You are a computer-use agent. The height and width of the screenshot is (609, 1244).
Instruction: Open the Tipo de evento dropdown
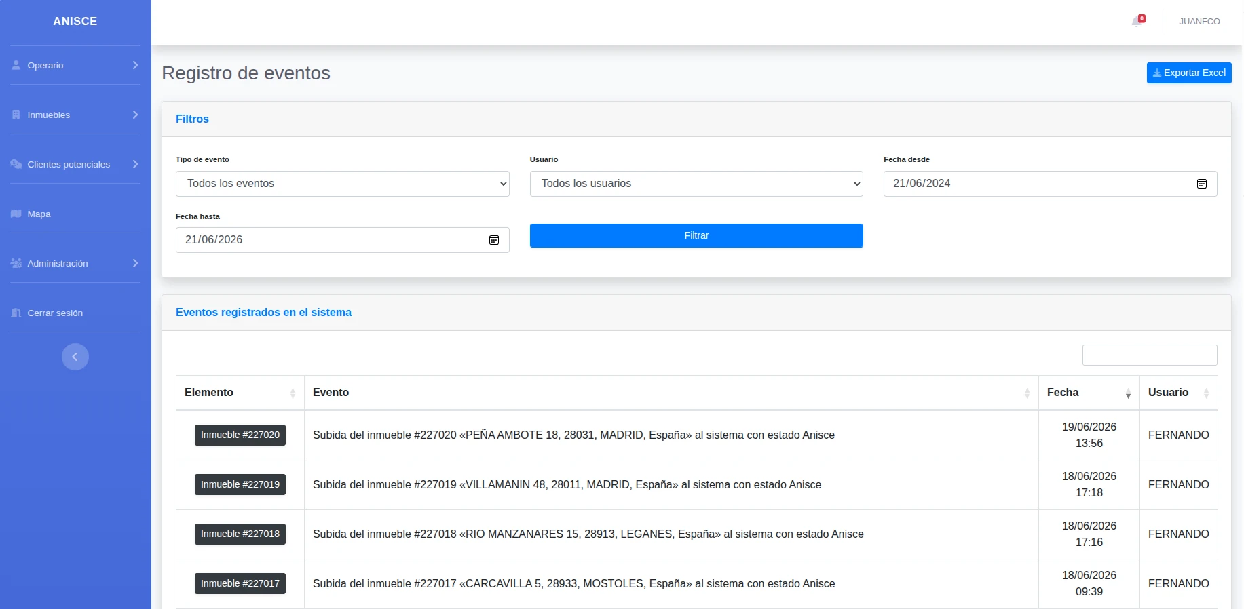[343, 184]
